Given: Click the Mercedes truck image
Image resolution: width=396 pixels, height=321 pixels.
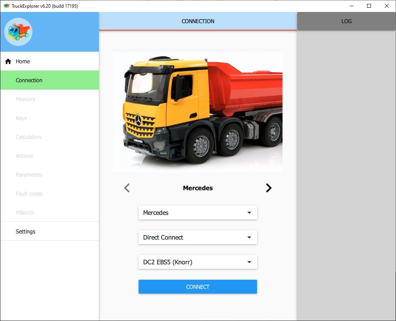Looking at the screenshot, I should coord(198,111).
